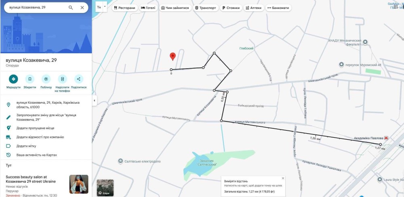The height and width of the screenshot is (197, 404).
Task: Click the Академіка Павлова metro icon
Action: (x=387, y=138)
